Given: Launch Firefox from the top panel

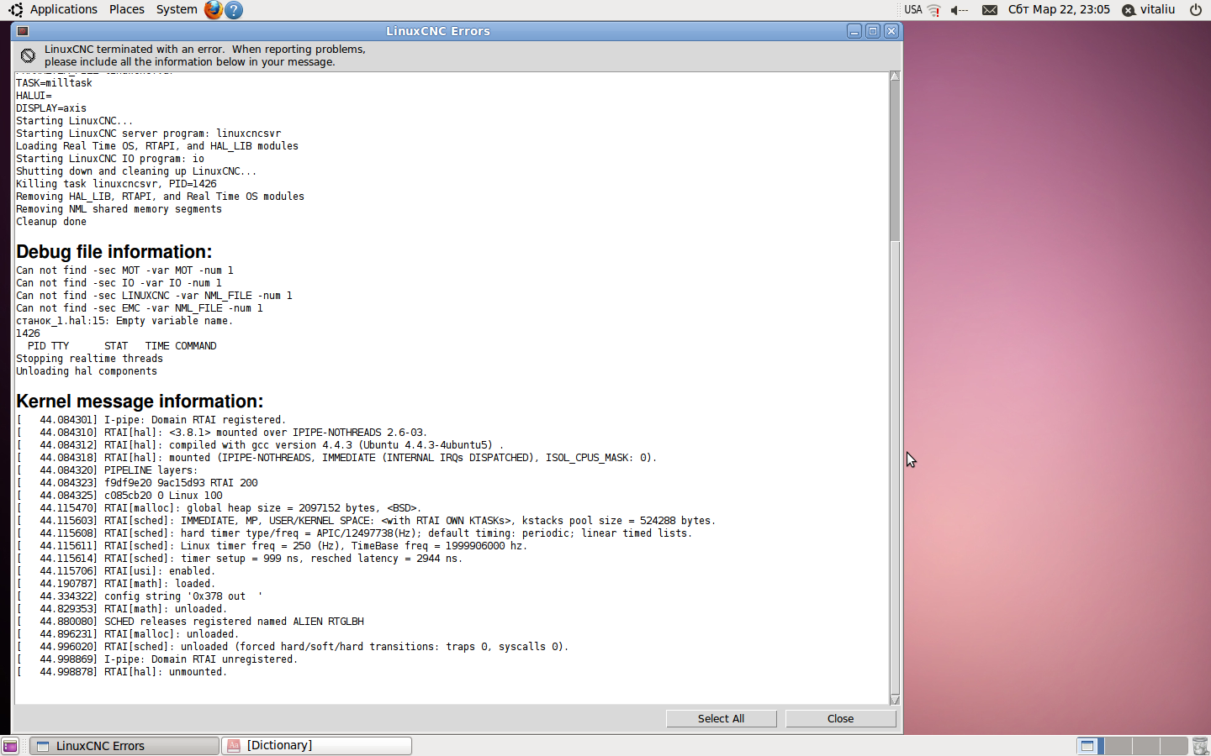Looking at the screenshot, I should [214, 10].
